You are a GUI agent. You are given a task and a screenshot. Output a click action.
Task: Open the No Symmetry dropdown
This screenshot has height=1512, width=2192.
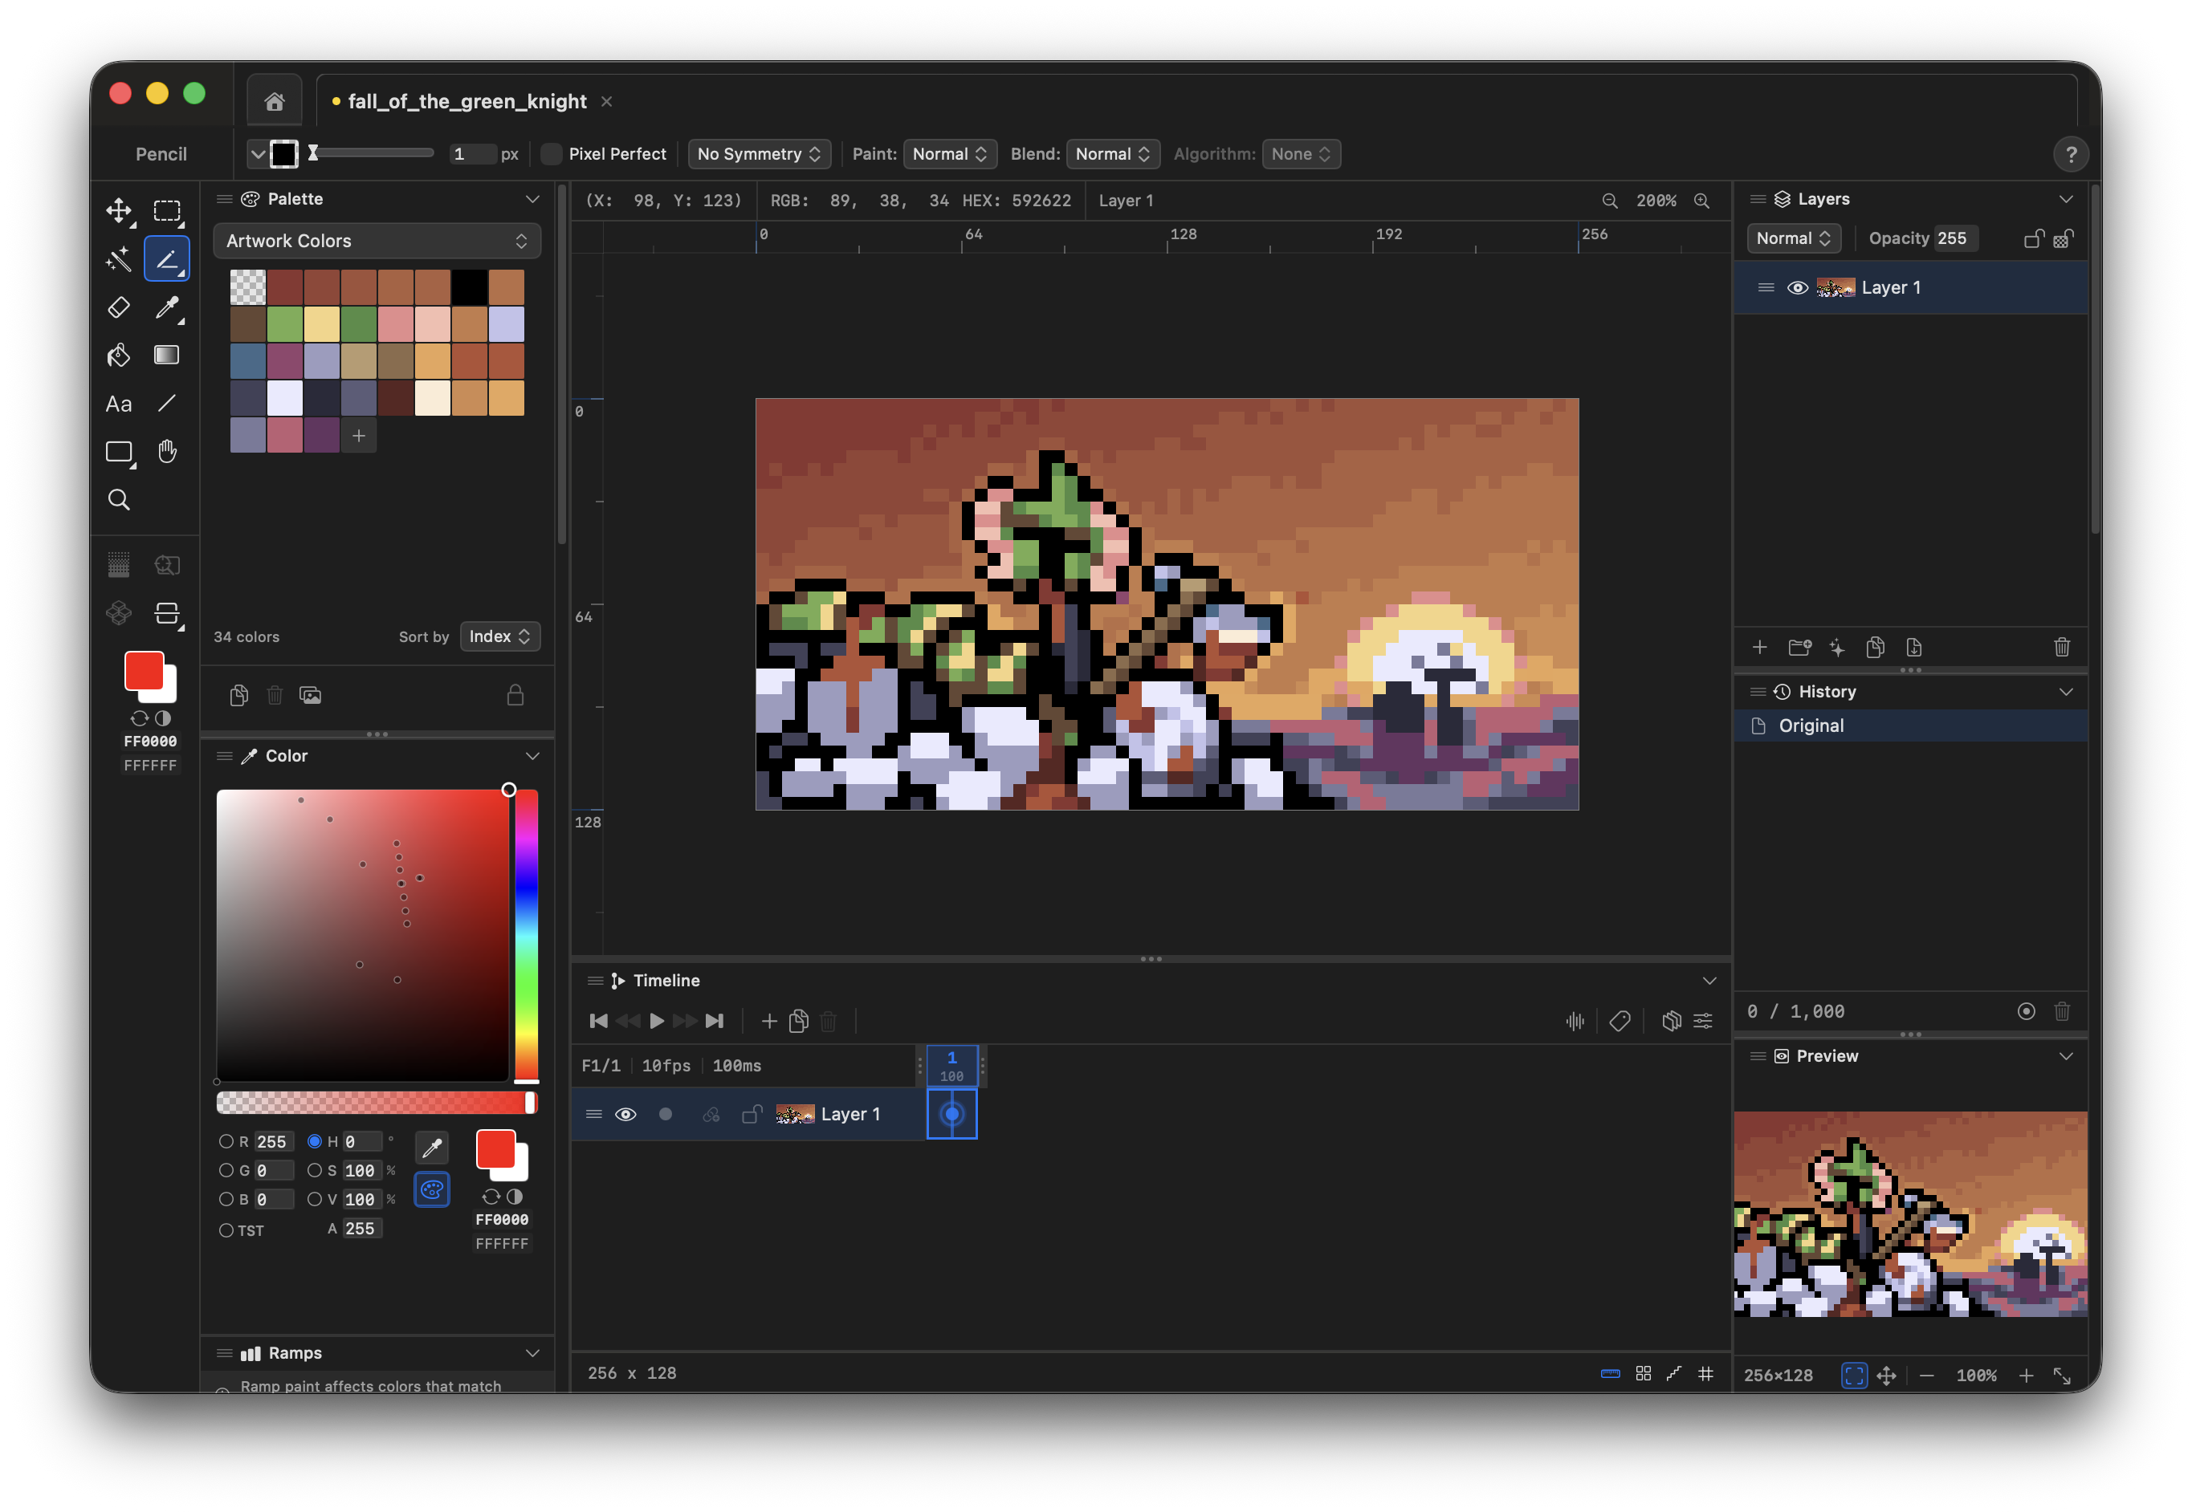click(x=759, y=154)
